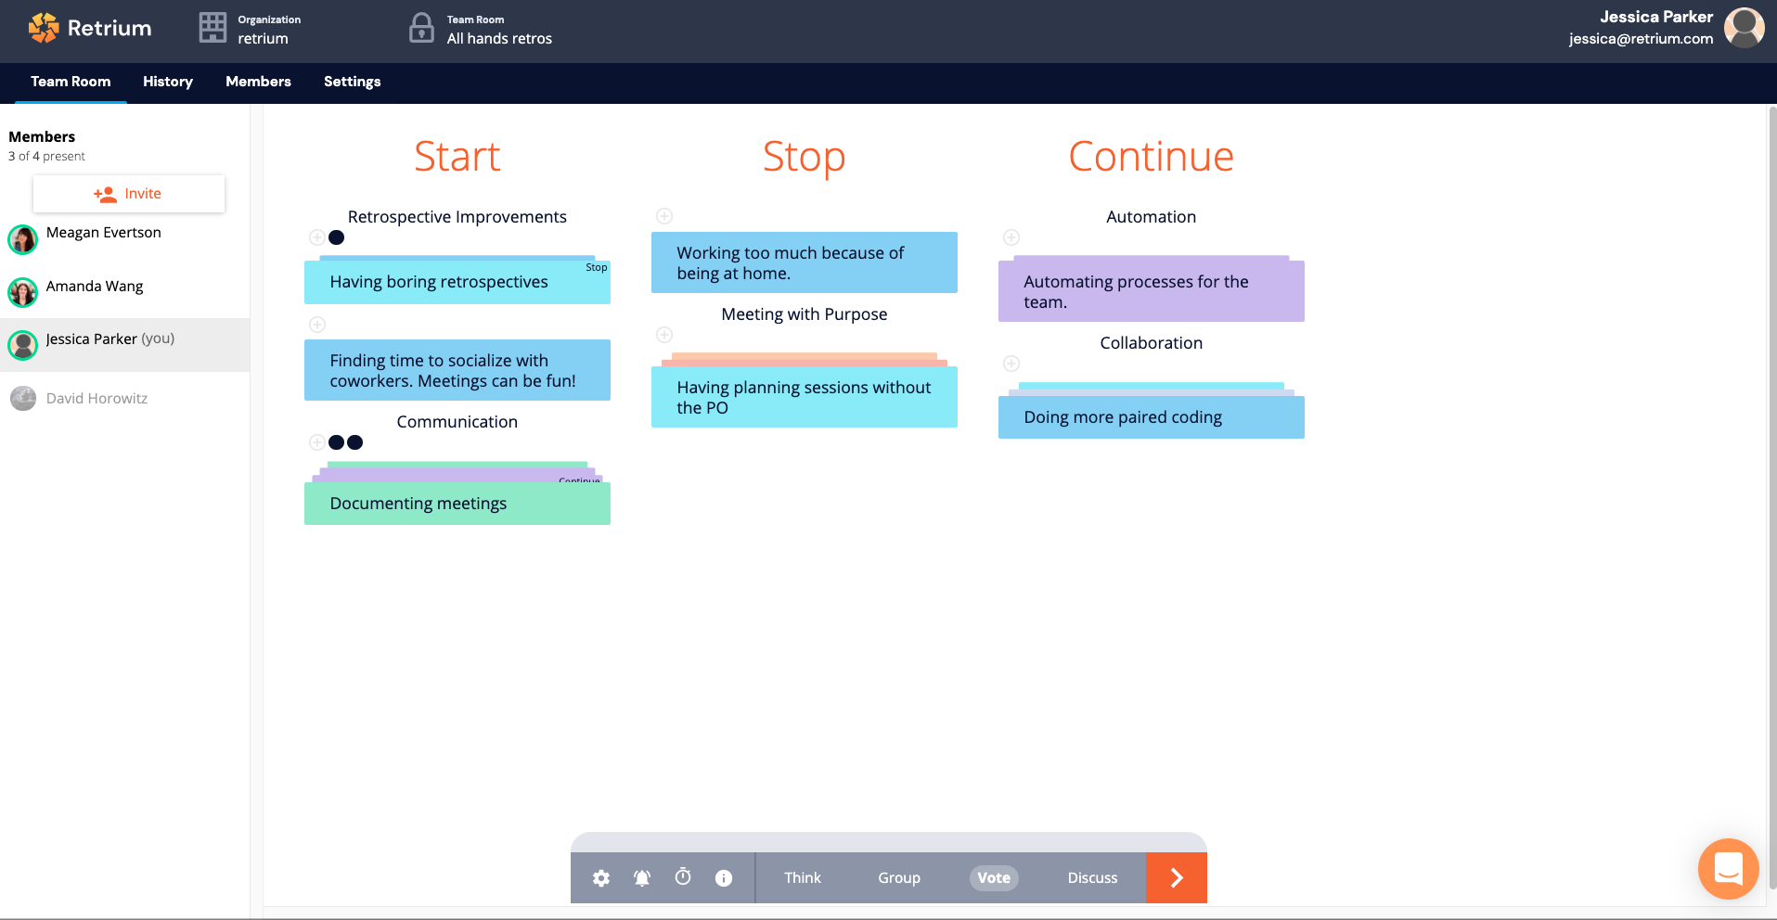Start the timer stopwatch icon
This screenshot has height=920, width=1777.
pyautogui.click(x=683, y=876)
